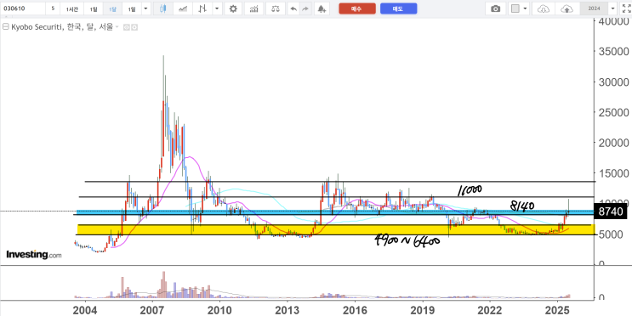Save the chart layout with the cloud upload icon
Image resolution: width=632 pixels, height=316 pixels.
point(567,8)
